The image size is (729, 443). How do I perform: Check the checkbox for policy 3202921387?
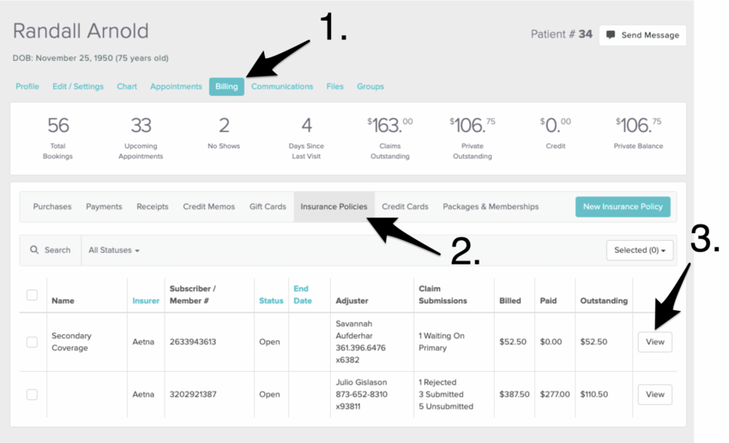(32, 394)
